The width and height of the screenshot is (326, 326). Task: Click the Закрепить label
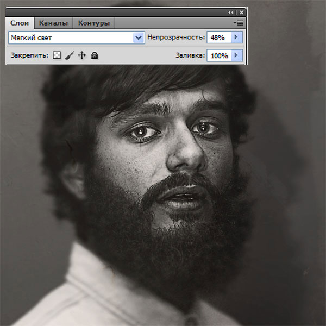click(x=30, y=55)
